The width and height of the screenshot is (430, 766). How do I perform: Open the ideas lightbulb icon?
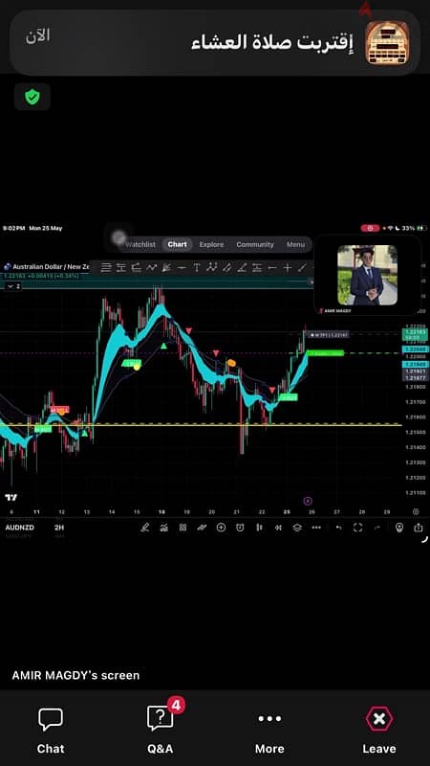coord(399,528)
